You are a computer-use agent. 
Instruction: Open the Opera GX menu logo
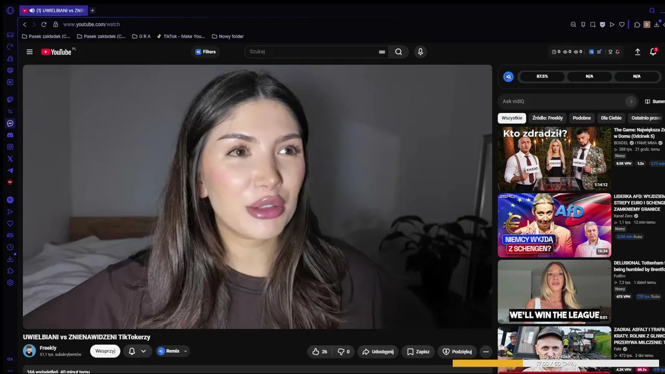click(x=10, y=10)
